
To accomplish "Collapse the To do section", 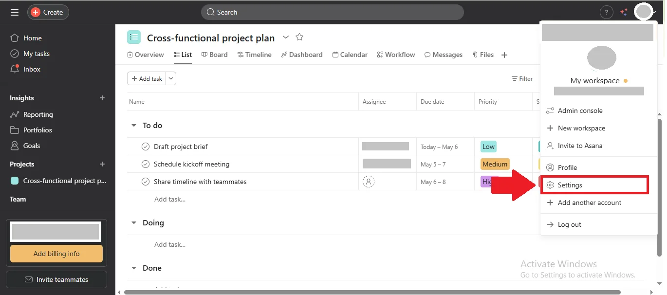I will 133,126.
